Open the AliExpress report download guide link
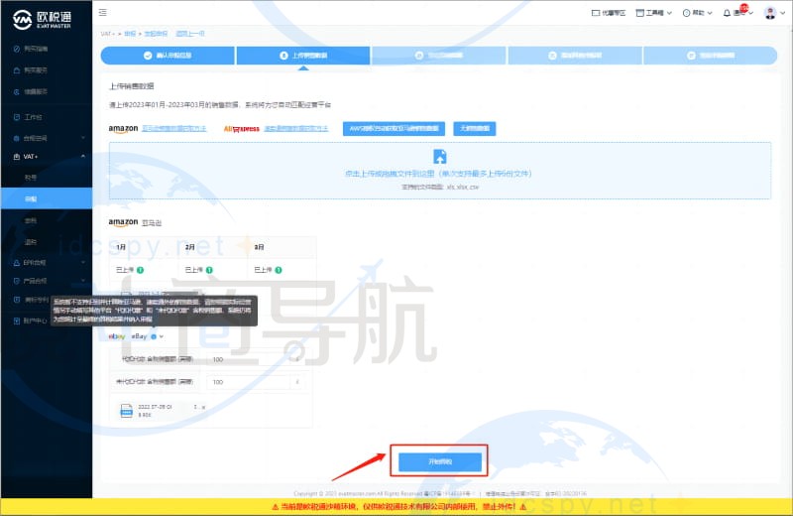Viewport: 793px width, 516px height. [296, 129]
